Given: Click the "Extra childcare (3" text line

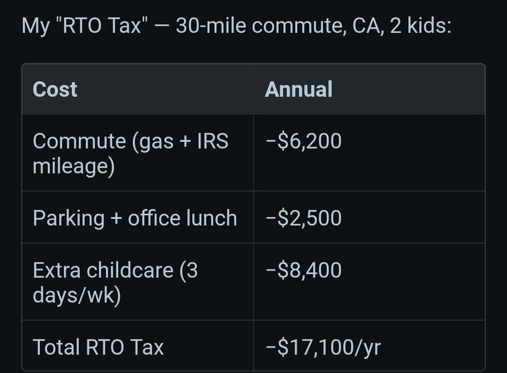Looking at the screenshot, I should 116,270.
